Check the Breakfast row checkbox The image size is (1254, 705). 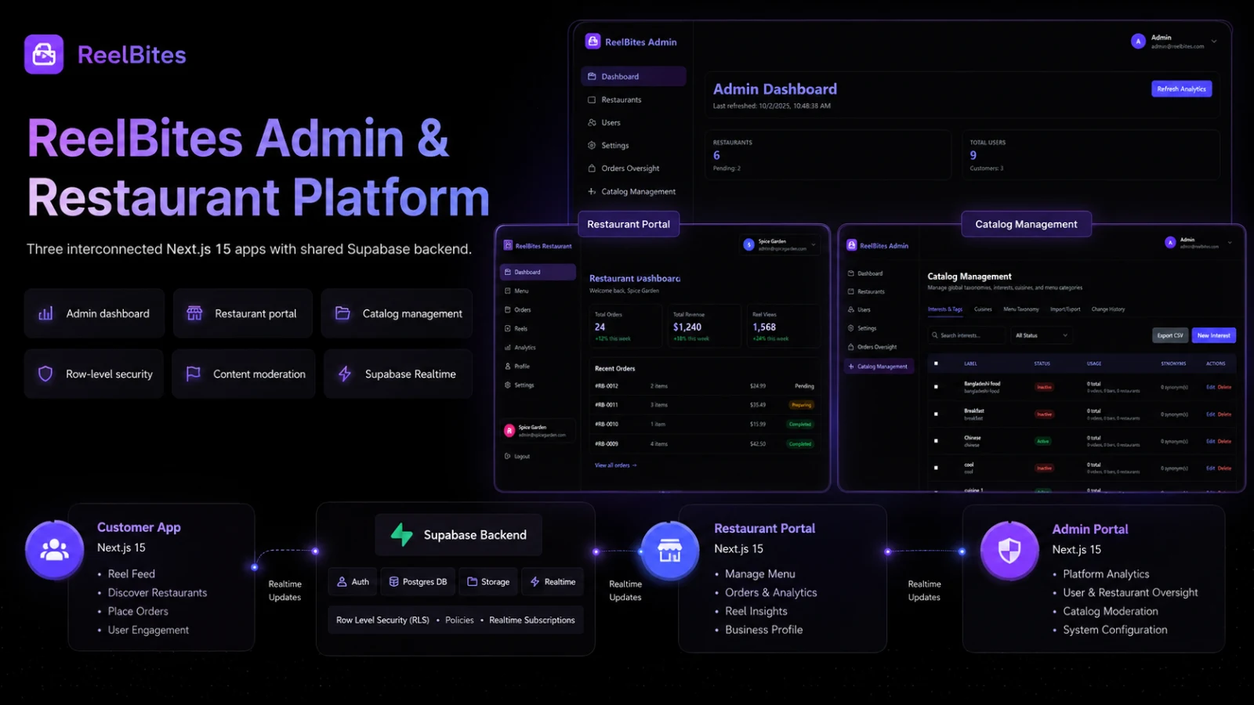(x=936, y=414)
